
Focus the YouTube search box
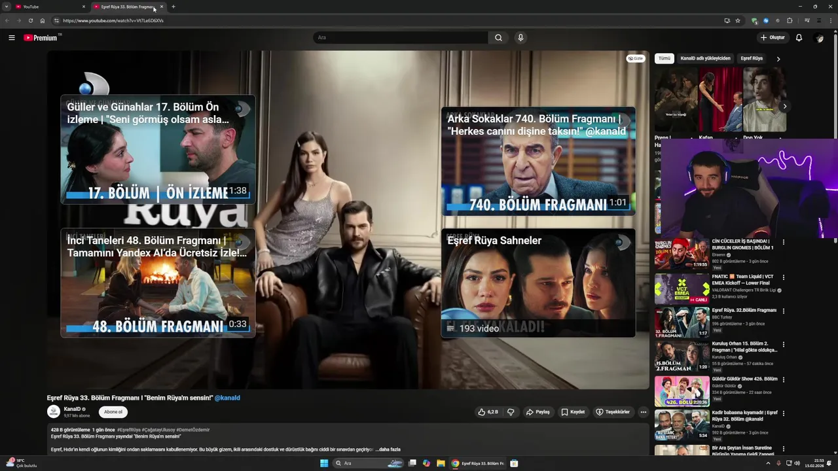point(400,38)
